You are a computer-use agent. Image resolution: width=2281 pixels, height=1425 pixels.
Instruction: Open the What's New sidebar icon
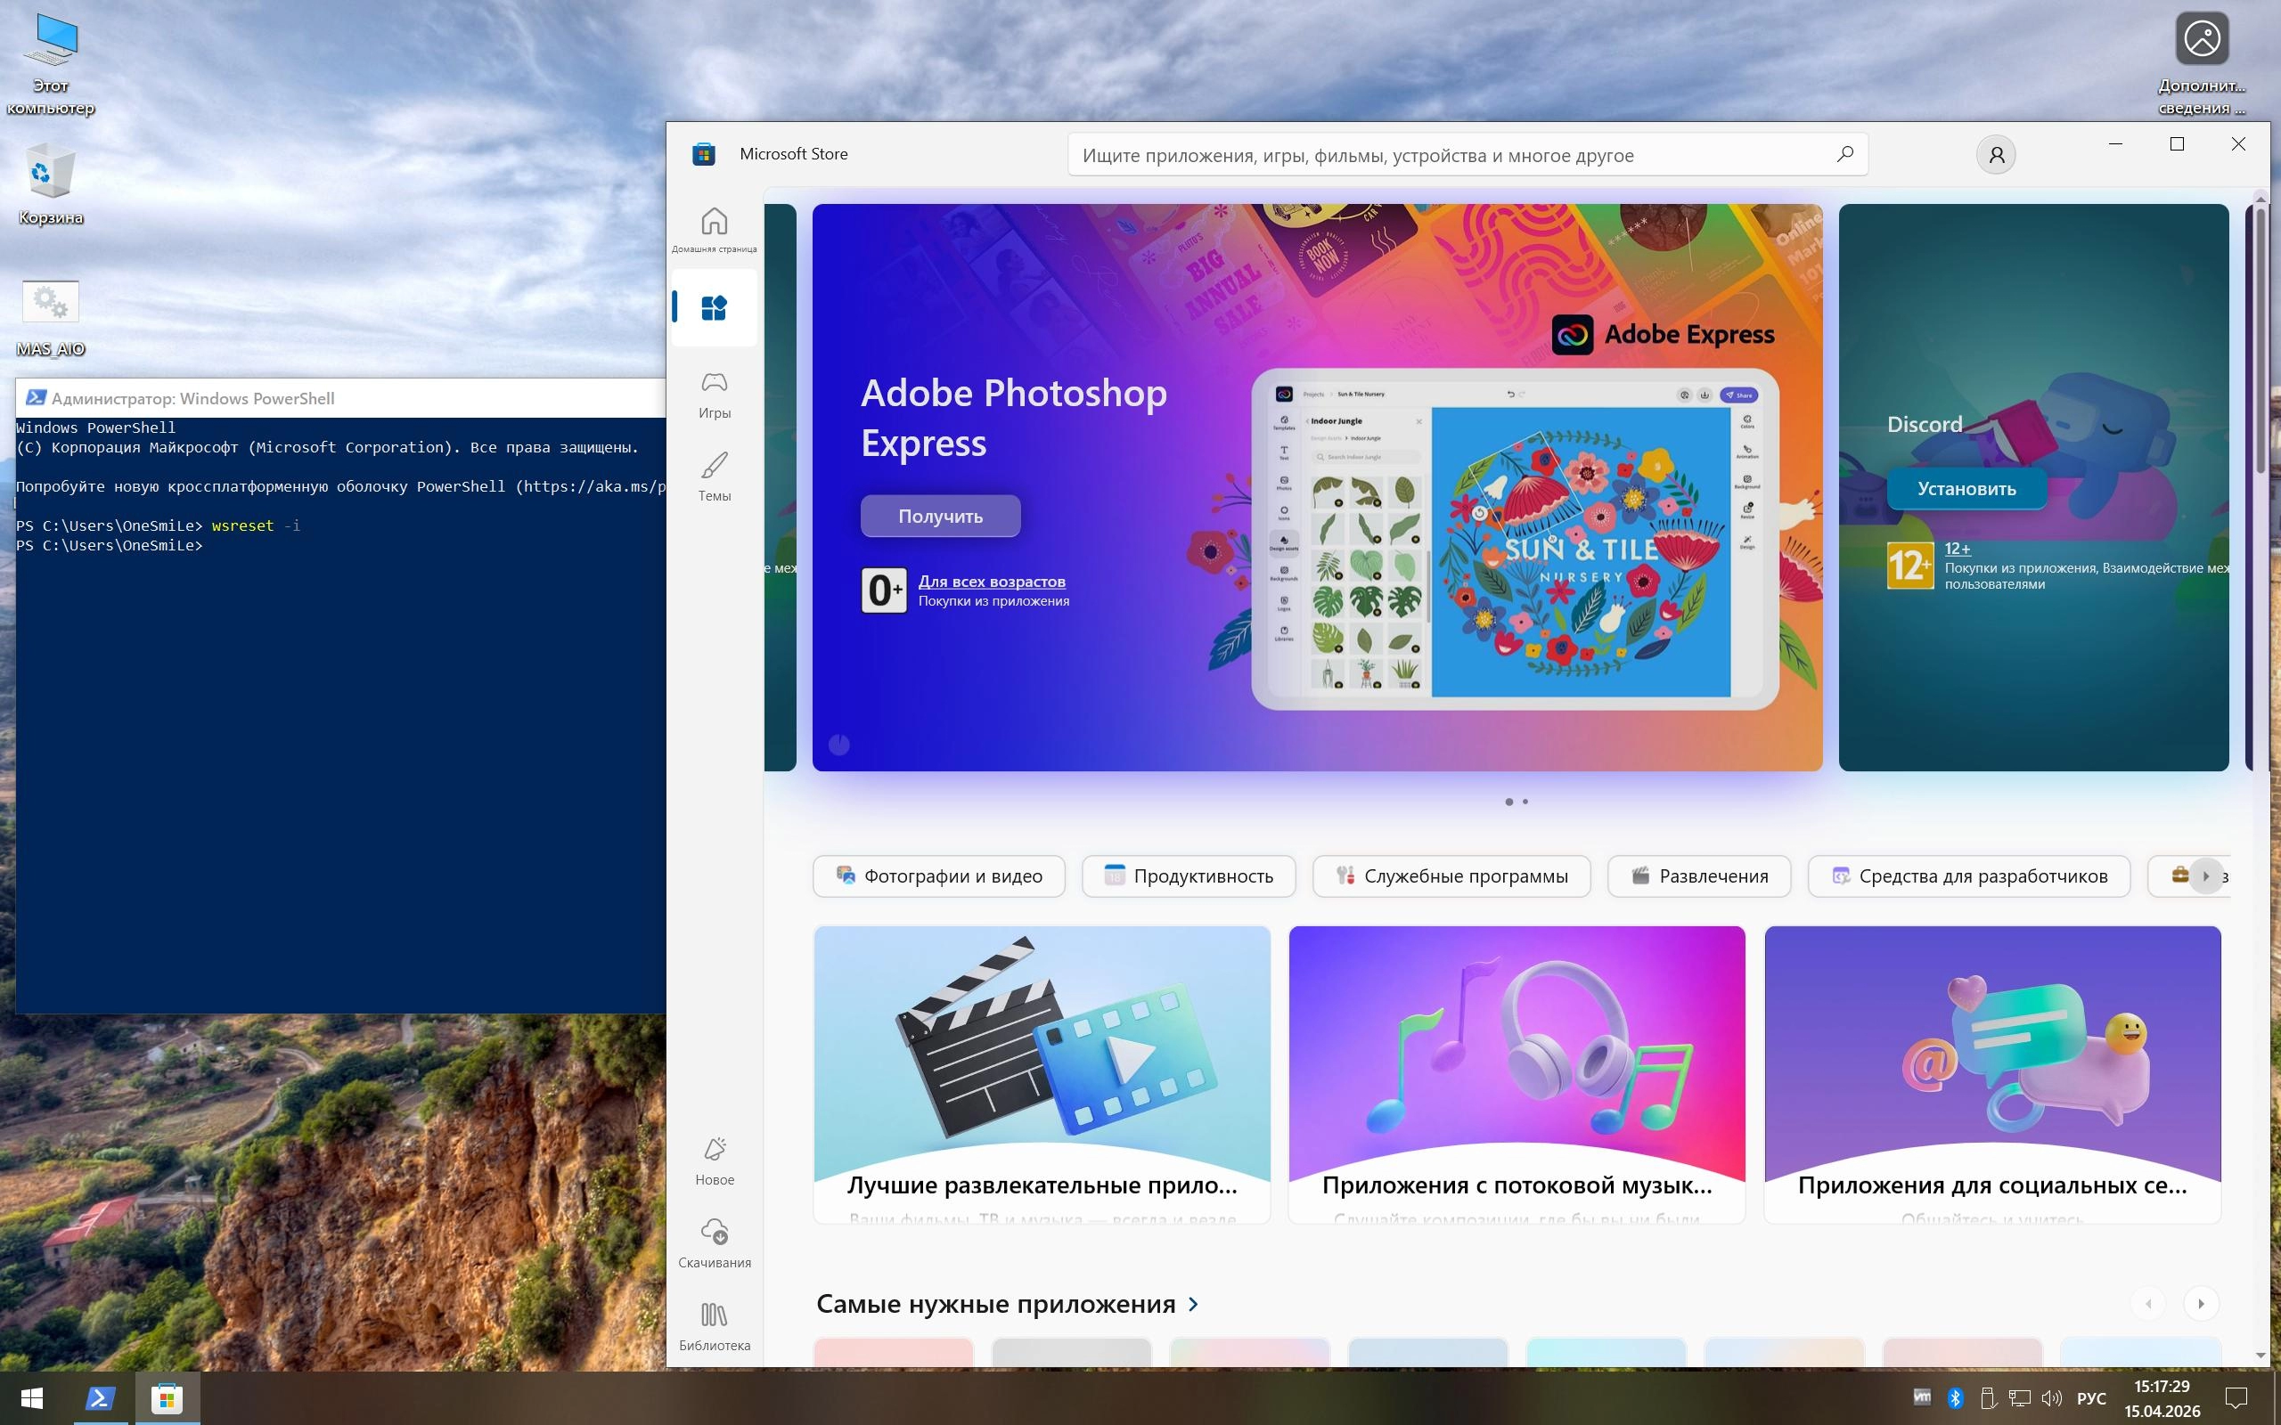click(x=714, y=1150)
